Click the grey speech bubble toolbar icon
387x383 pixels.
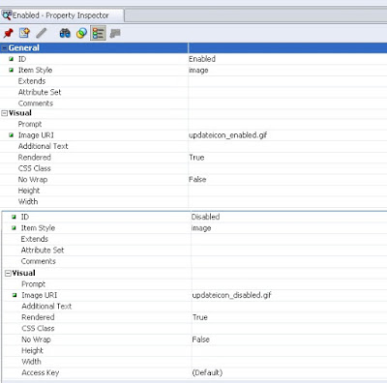coord(115,33)
